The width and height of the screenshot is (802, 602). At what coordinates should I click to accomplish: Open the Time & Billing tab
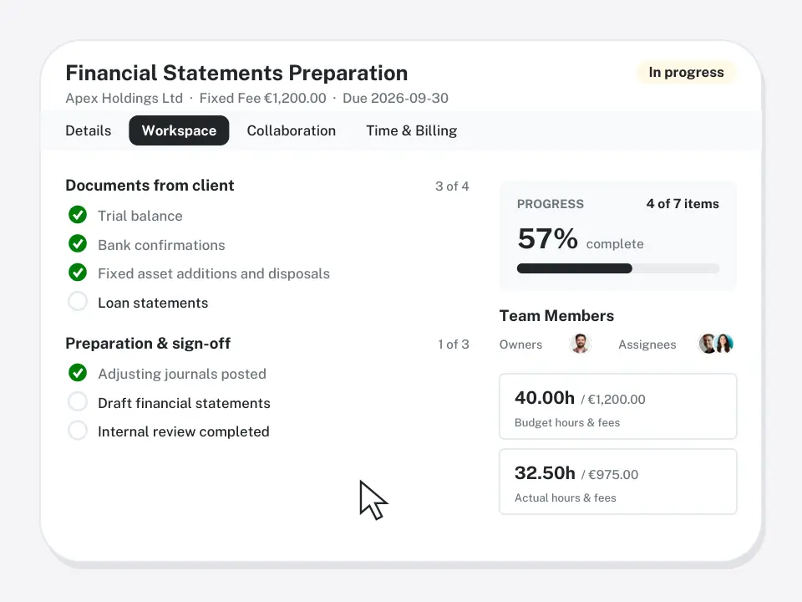pos(412,130)
